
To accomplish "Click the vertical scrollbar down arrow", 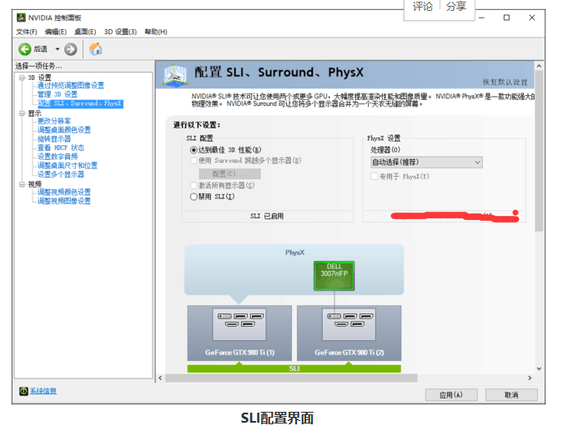I will [539, 368].
